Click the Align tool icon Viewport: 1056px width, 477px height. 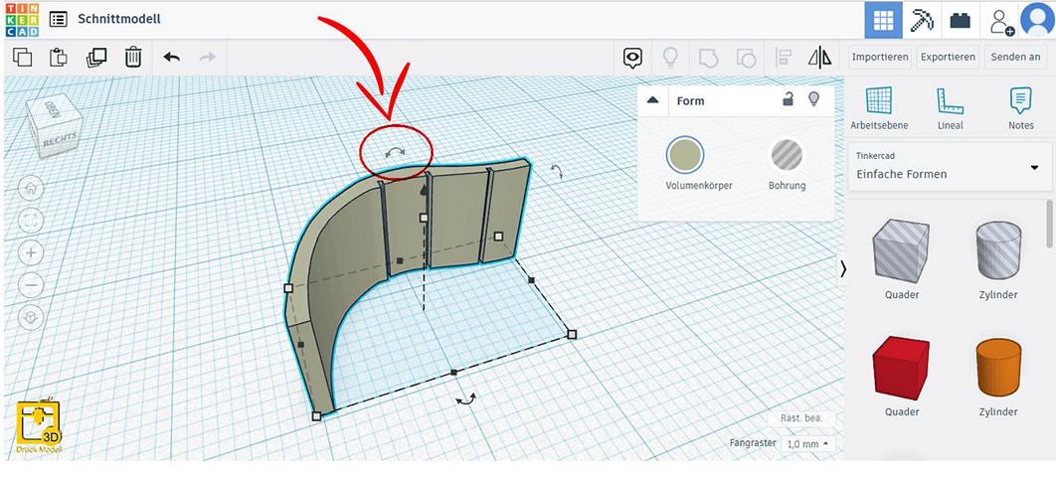(x=783, y=58)
